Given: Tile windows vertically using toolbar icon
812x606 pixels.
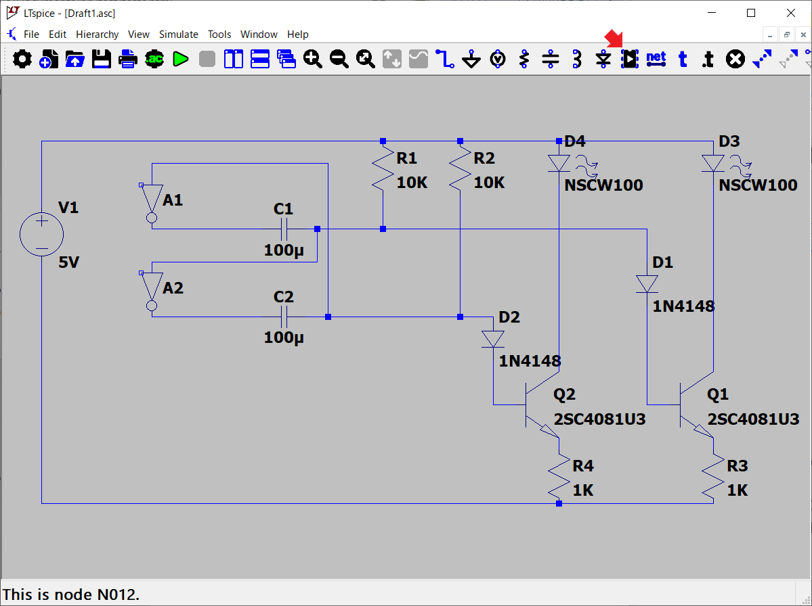Looking at the screenshot, I should [x=234, y=60].
